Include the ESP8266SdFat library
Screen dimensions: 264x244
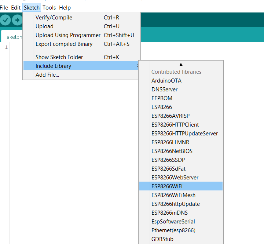tap(181, 169)
